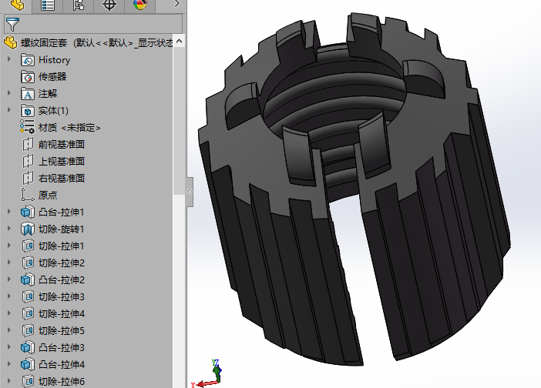Click the 凸台-拉伸4 boss extrude icon
The image size is (541, 388).
[x=28, y=364]
